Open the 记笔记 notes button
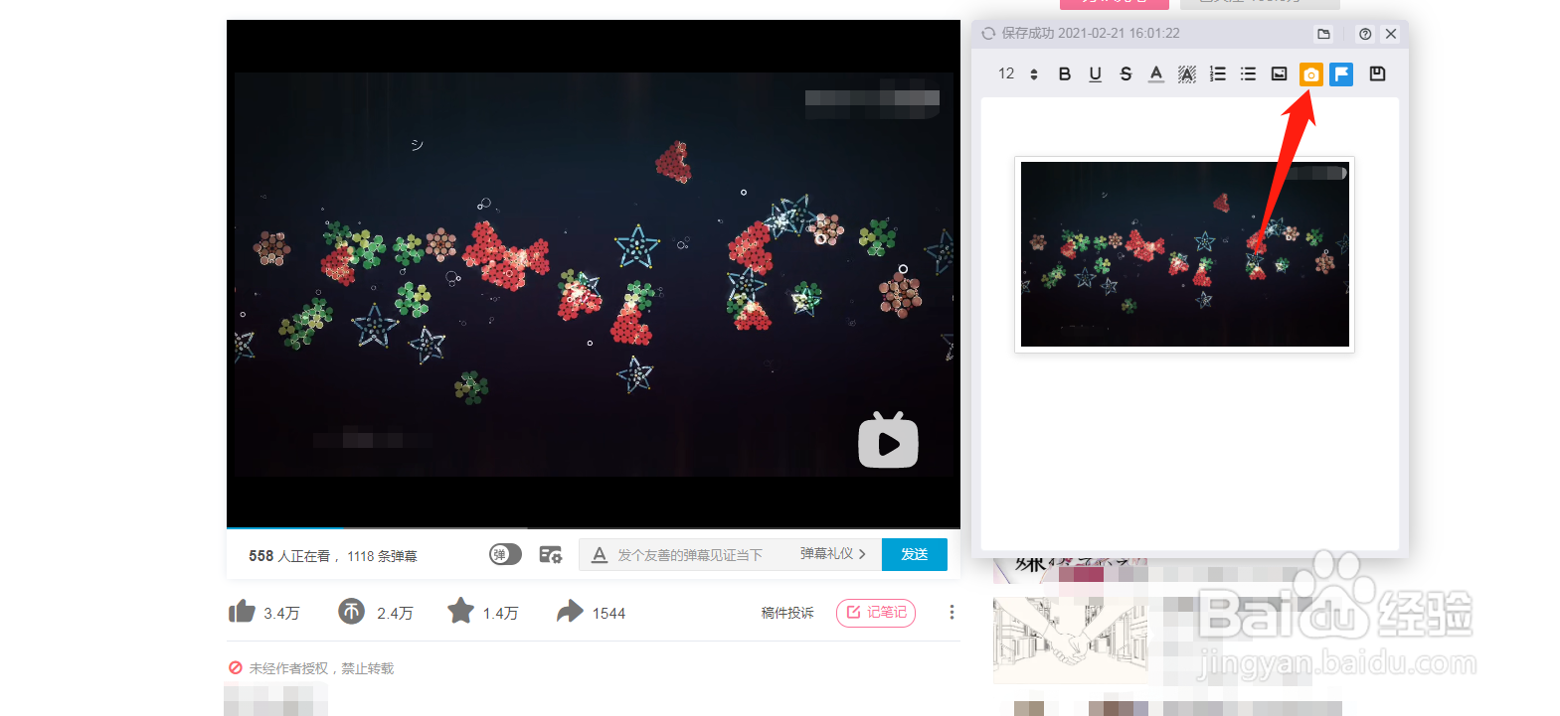This screenshot has width=1560, height=716. tap(876, 613)
